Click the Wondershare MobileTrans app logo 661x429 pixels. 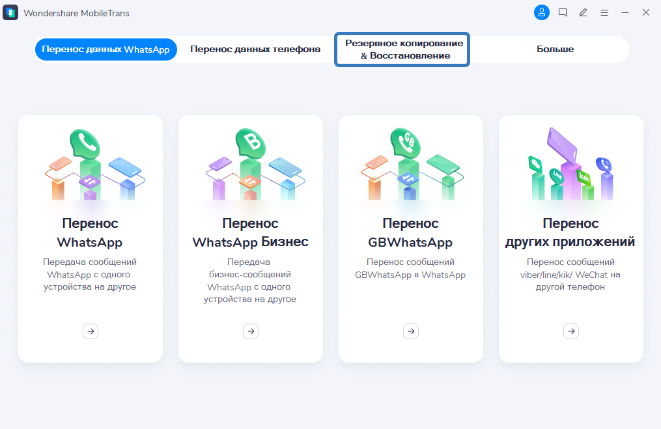[10, 12]
